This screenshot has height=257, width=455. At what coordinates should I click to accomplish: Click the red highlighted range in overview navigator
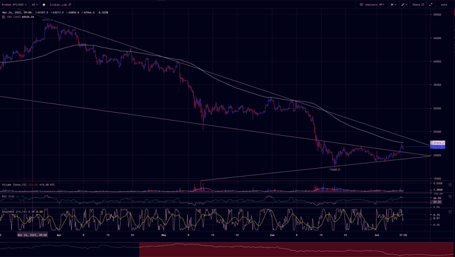click(296, 250)
